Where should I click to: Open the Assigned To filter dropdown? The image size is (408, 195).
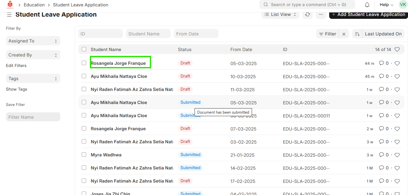click(33, 41)
